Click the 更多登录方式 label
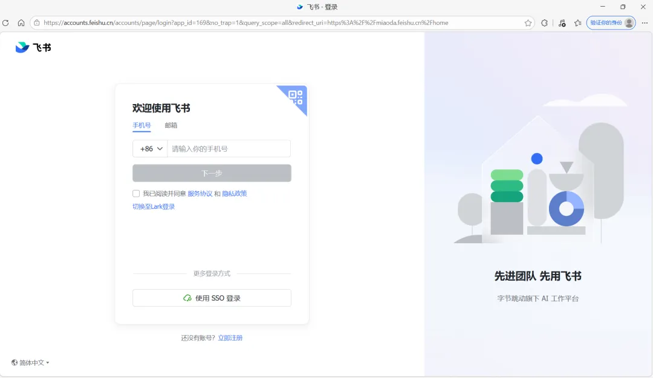 [212, 274]
